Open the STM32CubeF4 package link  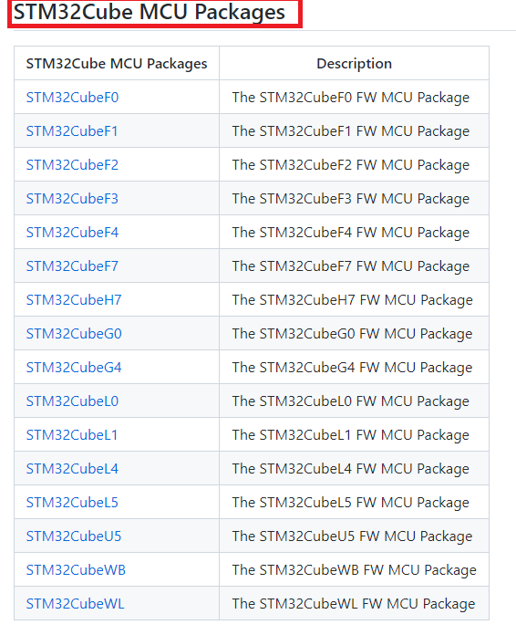pos(72,233)
